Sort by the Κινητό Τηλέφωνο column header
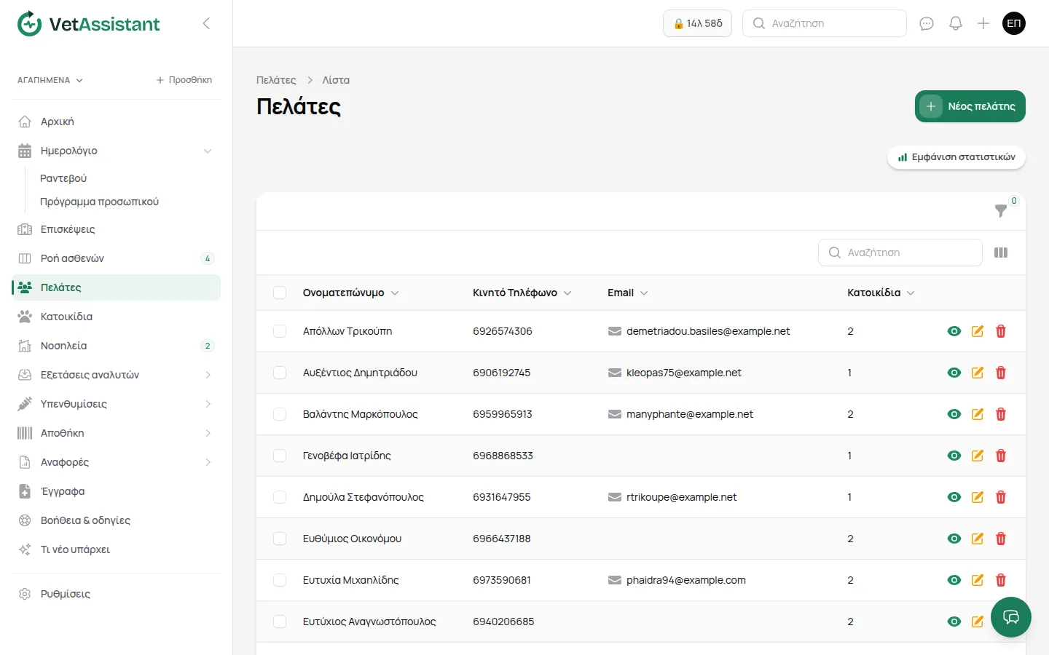 pos(522,293)
